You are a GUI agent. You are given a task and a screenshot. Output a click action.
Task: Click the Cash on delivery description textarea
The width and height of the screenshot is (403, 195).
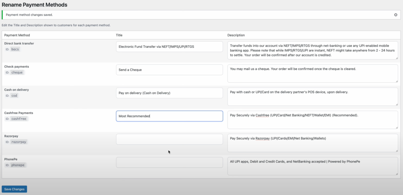(x=312, y=97)
